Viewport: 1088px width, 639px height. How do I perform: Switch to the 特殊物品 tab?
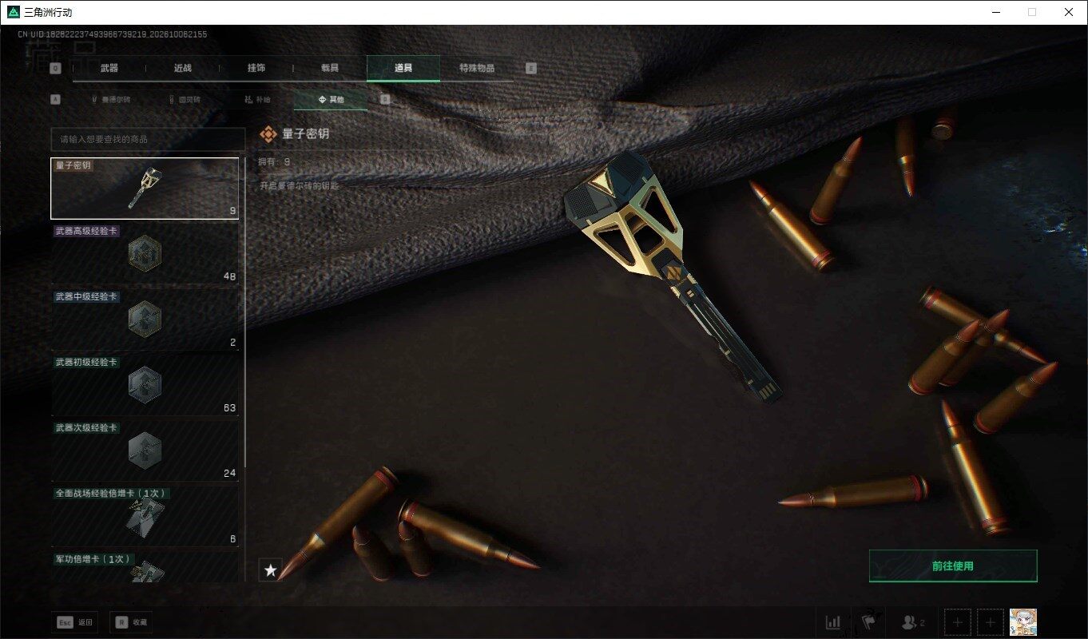tap(477, 68)
